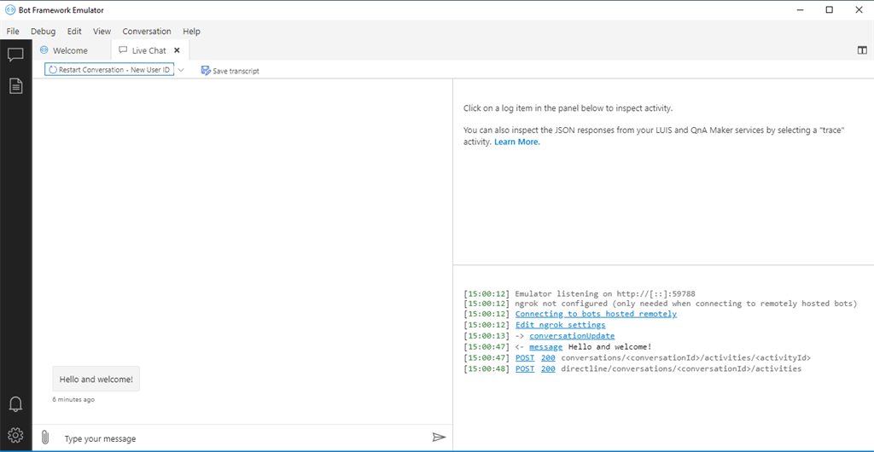Click the send message arrow icon
This screenshot has height=452, width=874.
(440, 438)
